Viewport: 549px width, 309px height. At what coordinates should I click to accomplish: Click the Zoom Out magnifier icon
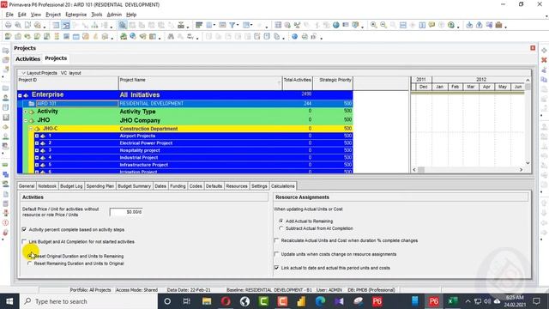click(383, 25)
